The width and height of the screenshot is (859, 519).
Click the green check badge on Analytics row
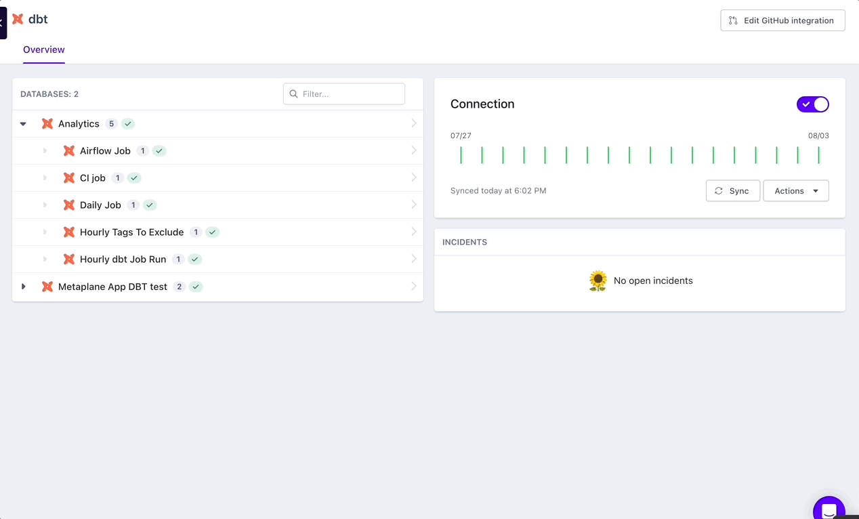pos(128,124)
